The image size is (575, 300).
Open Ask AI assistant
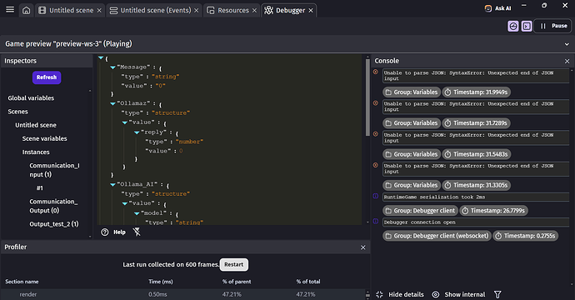coord(497,8)
